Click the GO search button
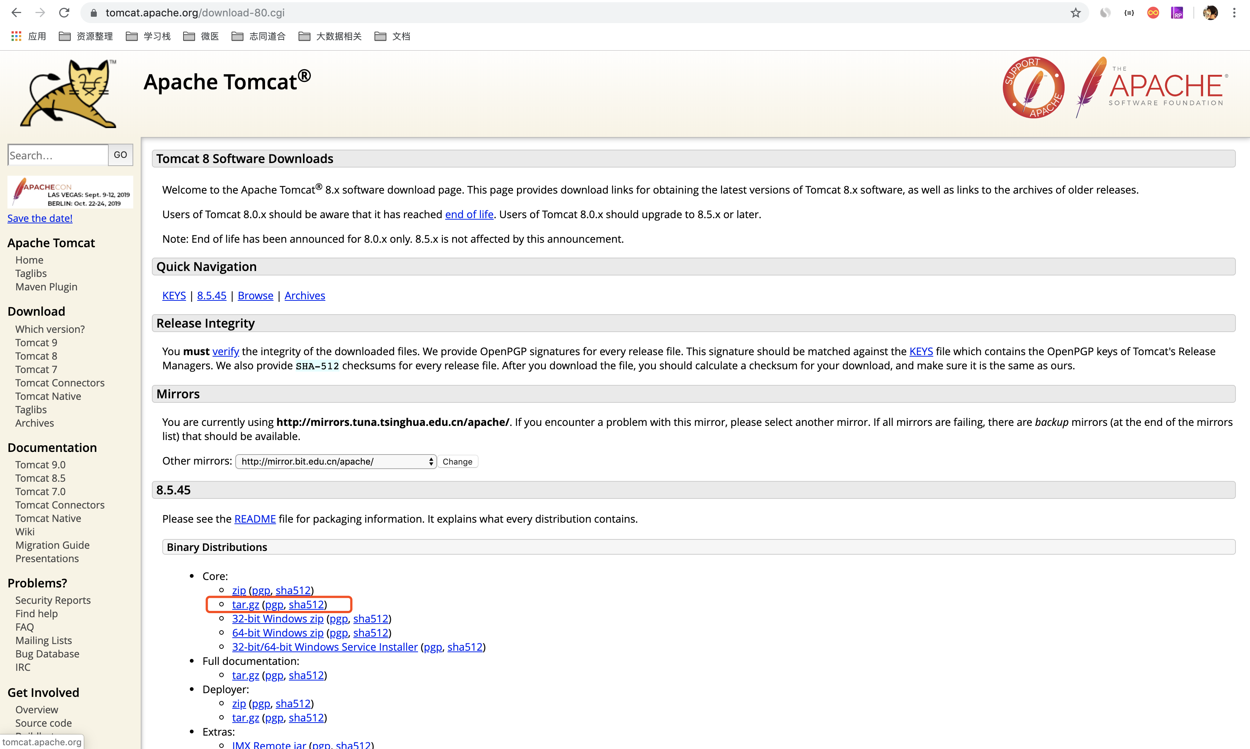This screenshot has width=1250, height=749. coord(120,155)
